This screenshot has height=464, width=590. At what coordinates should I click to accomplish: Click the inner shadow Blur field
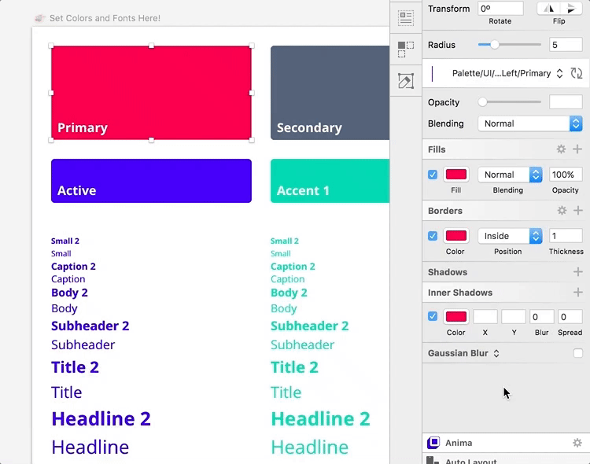point(541,316)
